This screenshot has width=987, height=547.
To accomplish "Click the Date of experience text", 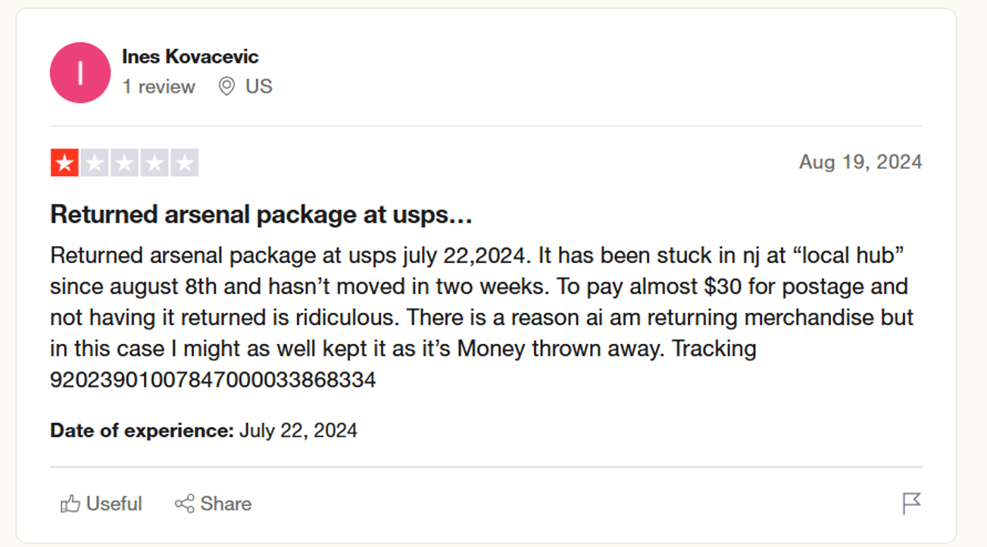I will pyautogui.click(x=140, y=430).
